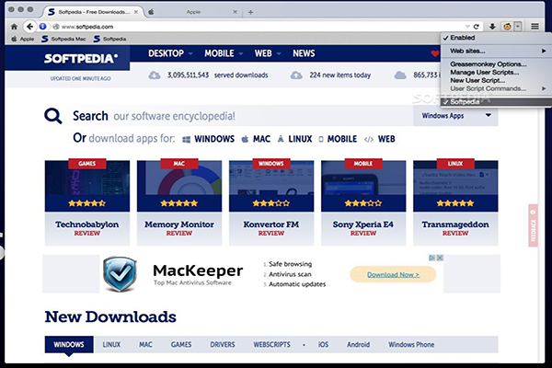Click the Apple bookmark in bookmarks bar
This screenshot has height=368, width=552.
coord(23,39)
